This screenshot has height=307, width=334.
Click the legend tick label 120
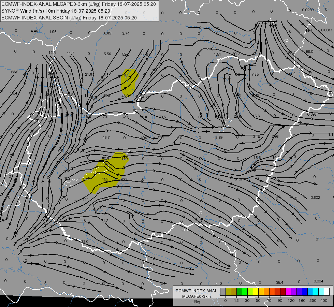(291, 301)
